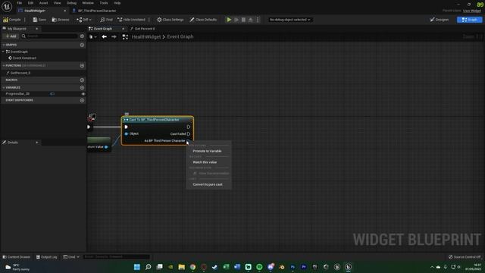
Task: Open Class Defaults
Action: tap(203, 20)
